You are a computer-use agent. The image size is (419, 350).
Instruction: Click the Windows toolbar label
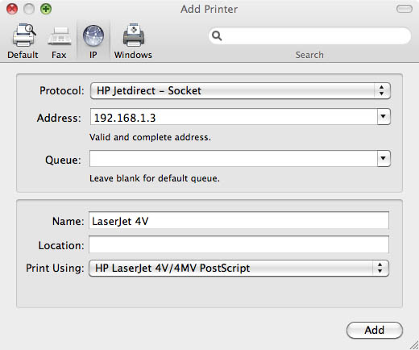point(133,55)
